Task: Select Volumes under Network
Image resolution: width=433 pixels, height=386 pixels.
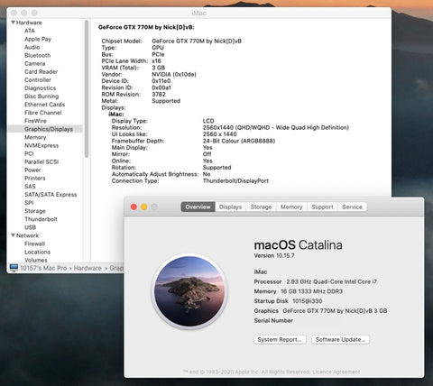Action: [x=36, y=260]
